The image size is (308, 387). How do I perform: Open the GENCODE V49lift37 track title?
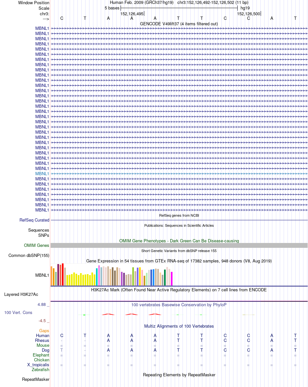(179, 24)
